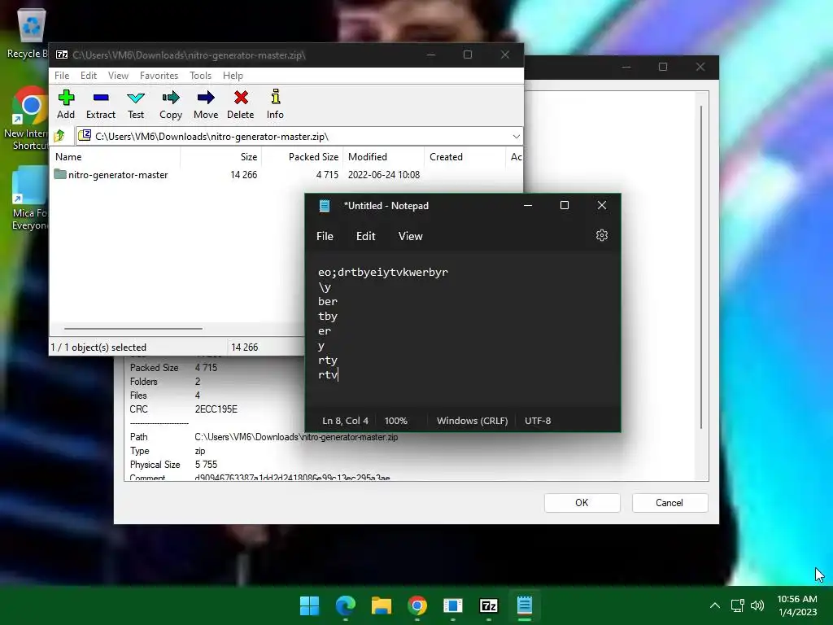Go up one folder level in 7-Zip

point(60,136)
